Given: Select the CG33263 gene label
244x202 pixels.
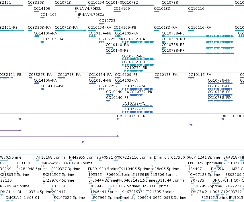Looking at the screenshot, I should 36,3.
